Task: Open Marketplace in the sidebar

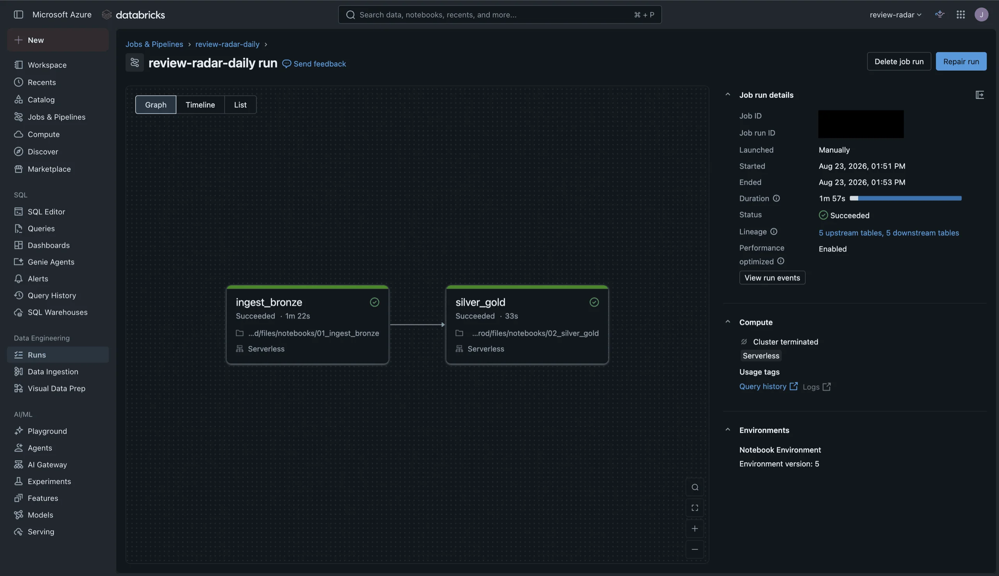Action: [58, 169]
